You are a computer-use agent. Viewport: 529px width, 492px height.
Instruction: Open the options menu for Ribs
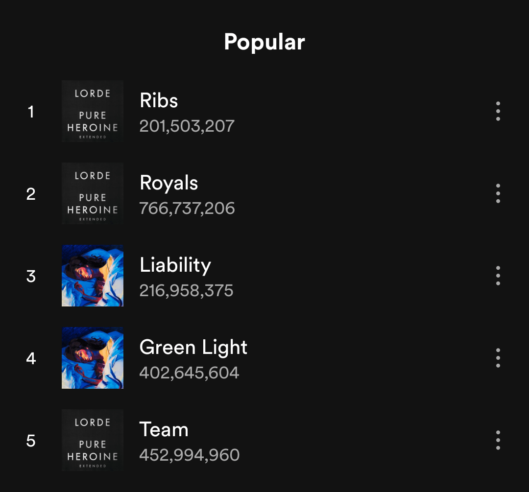pyautogui.click(x=498, y=111)
